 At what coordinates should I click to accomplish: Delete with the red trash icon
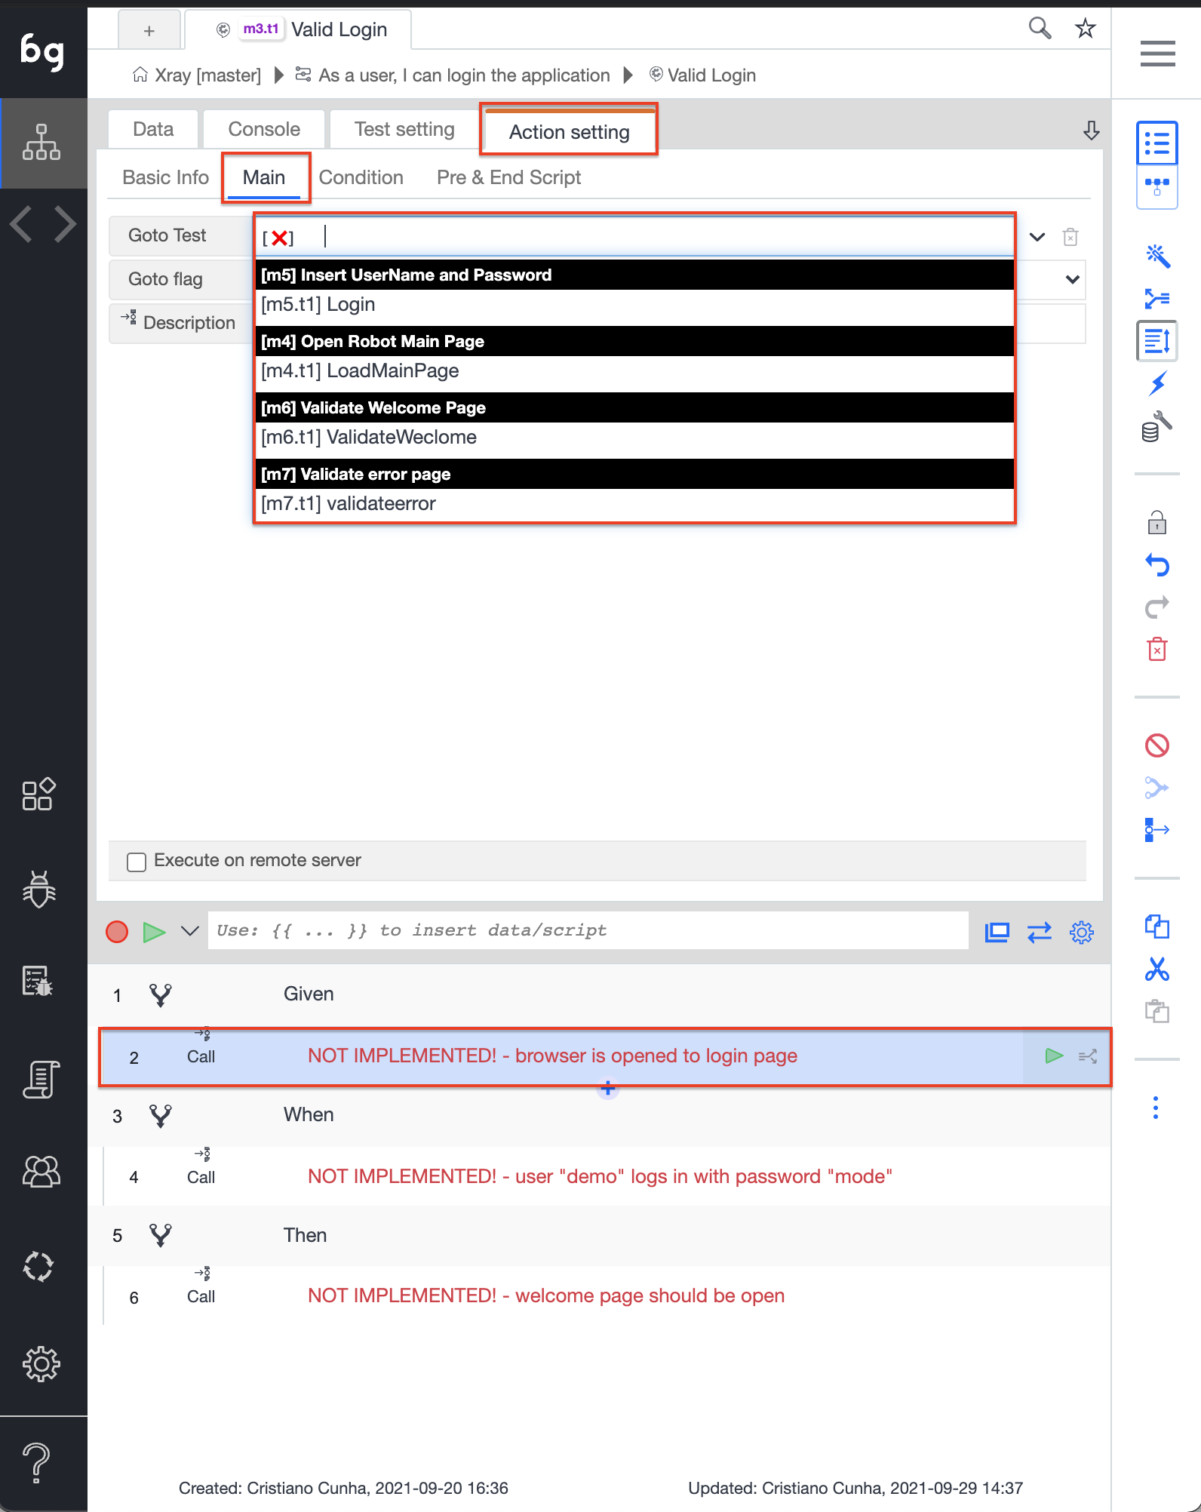(x=1156, y=649)
